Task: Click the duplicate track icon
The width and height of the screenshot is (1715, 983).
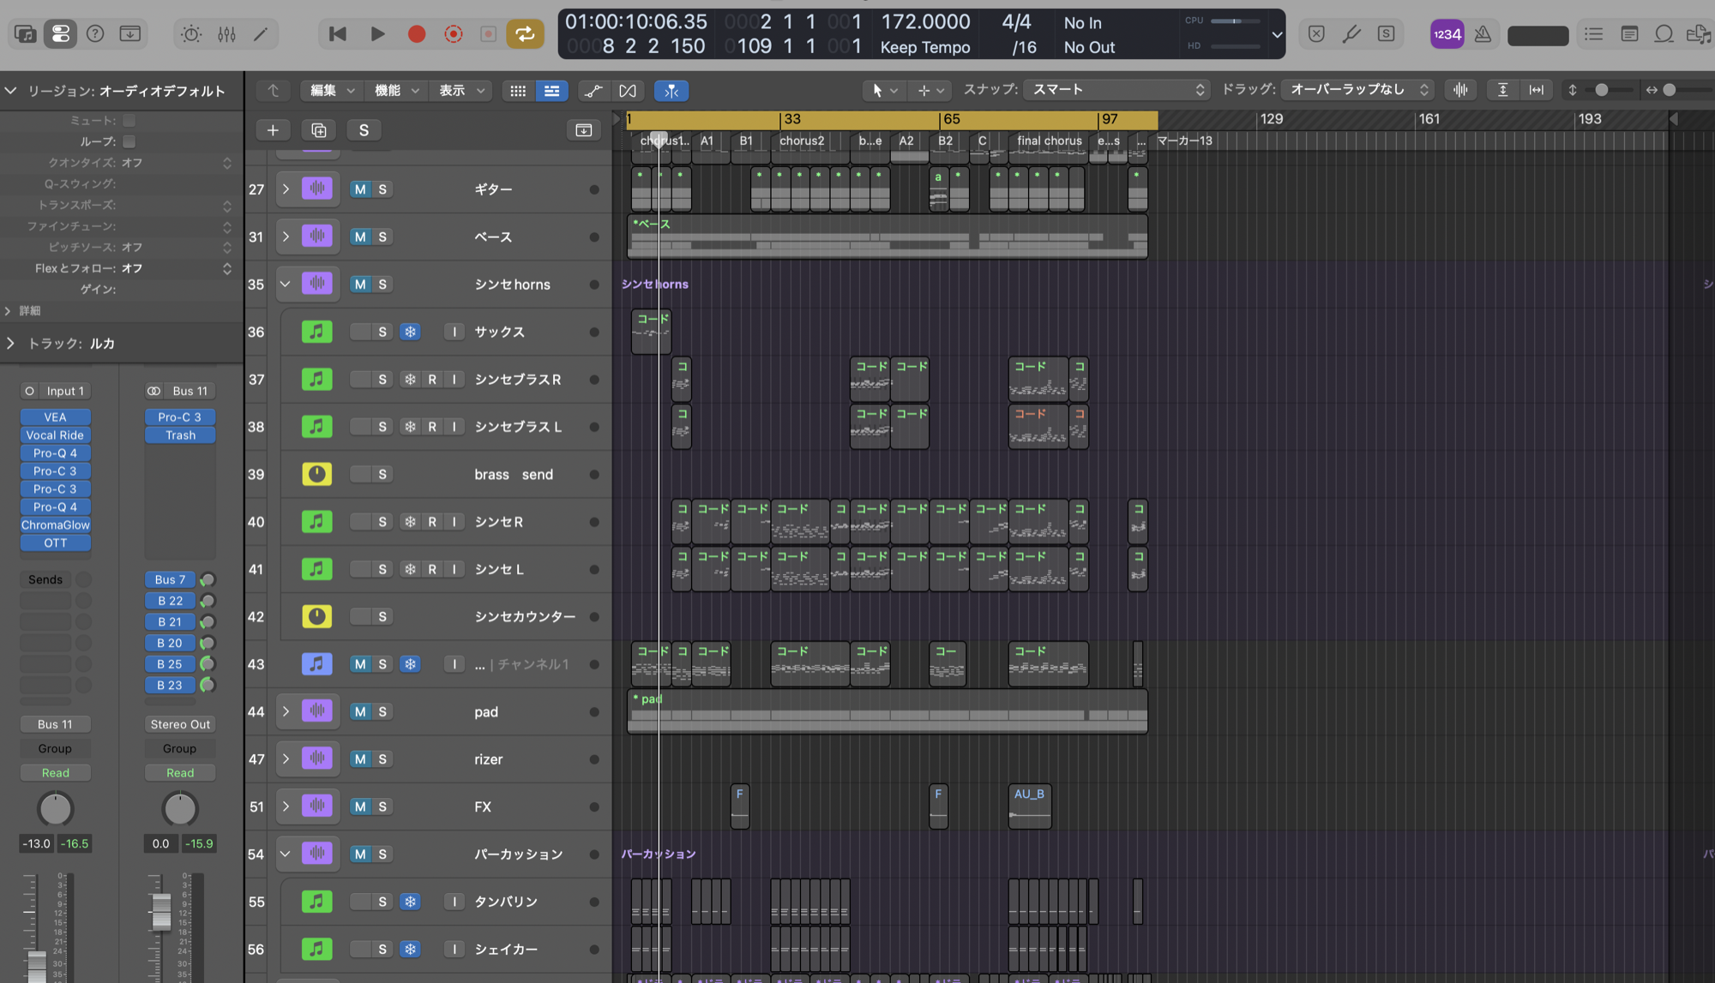Action: click(319, 130)
